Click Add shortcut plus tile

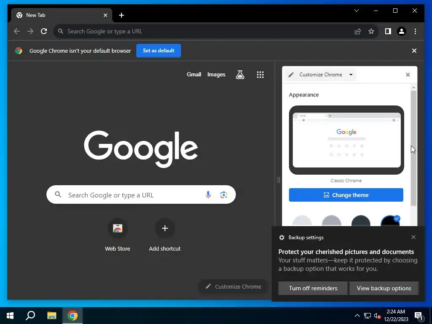point(165,235)
